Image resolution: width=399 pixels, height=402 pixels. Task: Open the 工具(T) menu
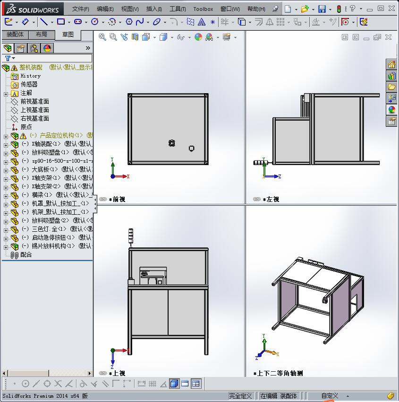point(178,9)
